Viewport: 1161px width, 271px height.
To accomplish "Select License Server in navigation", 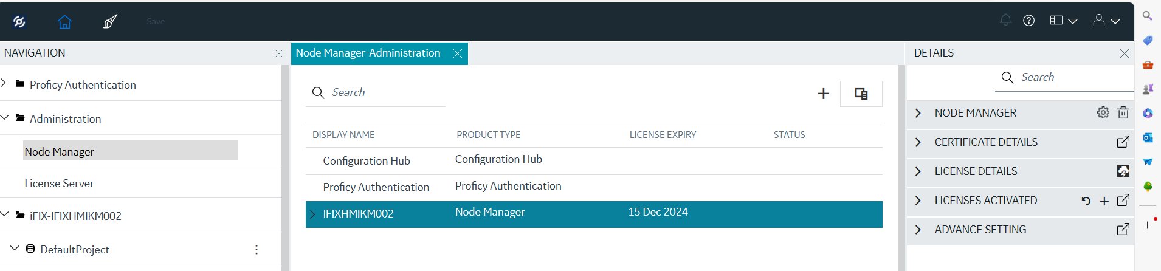I will [59, 183].
